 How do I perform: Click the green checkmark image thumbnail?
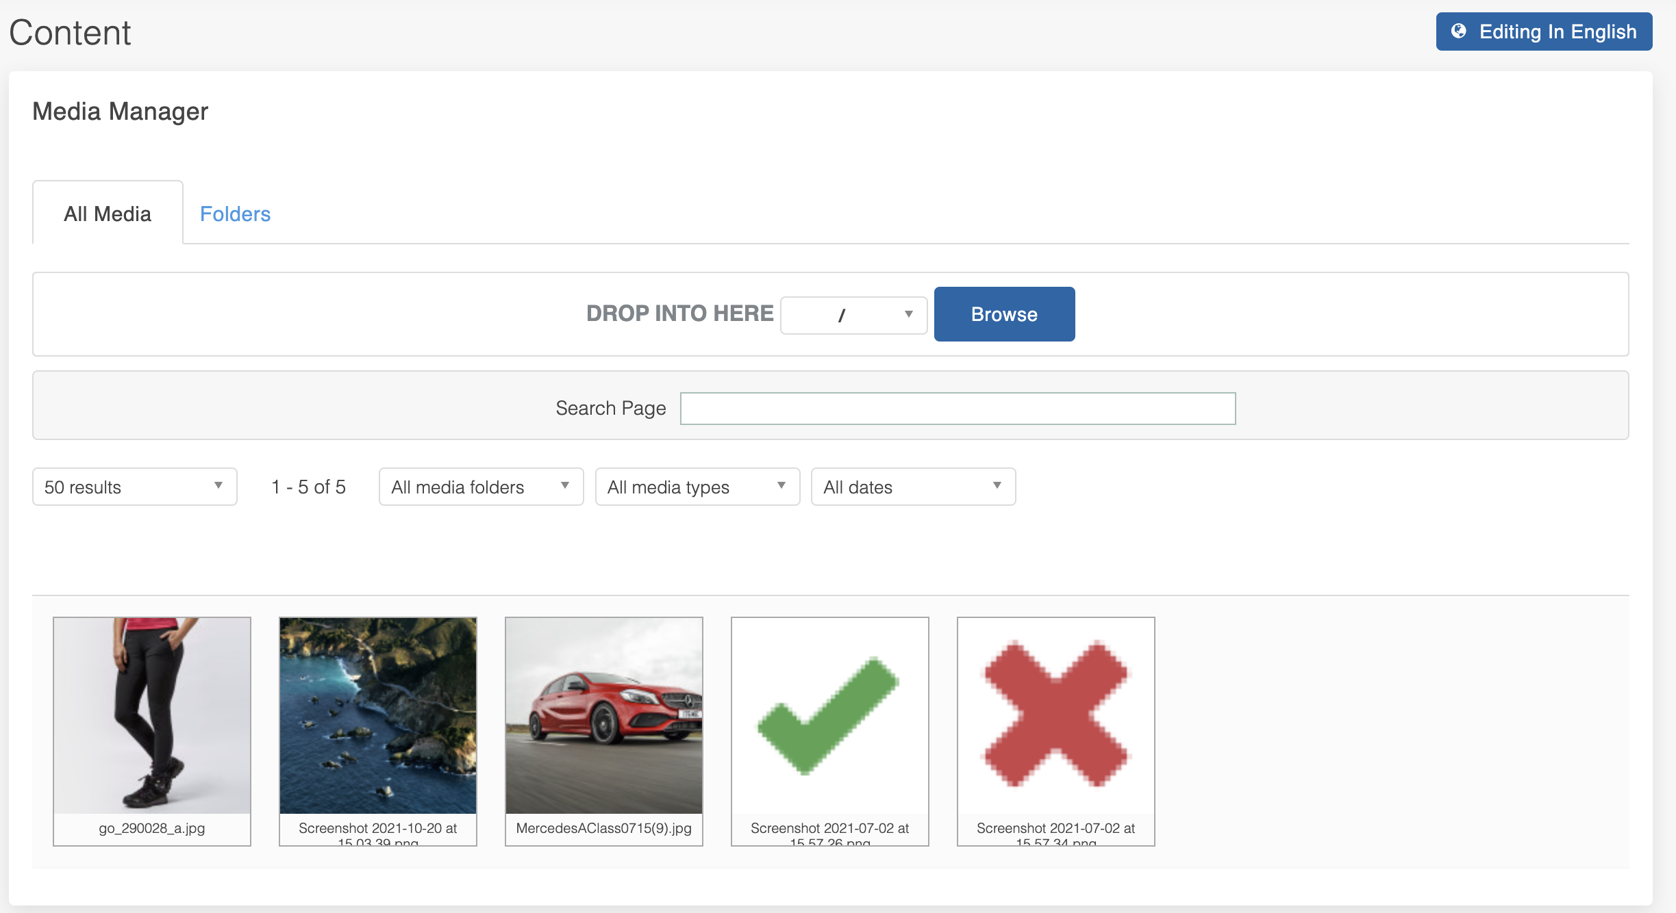click(x=829, y=715)
